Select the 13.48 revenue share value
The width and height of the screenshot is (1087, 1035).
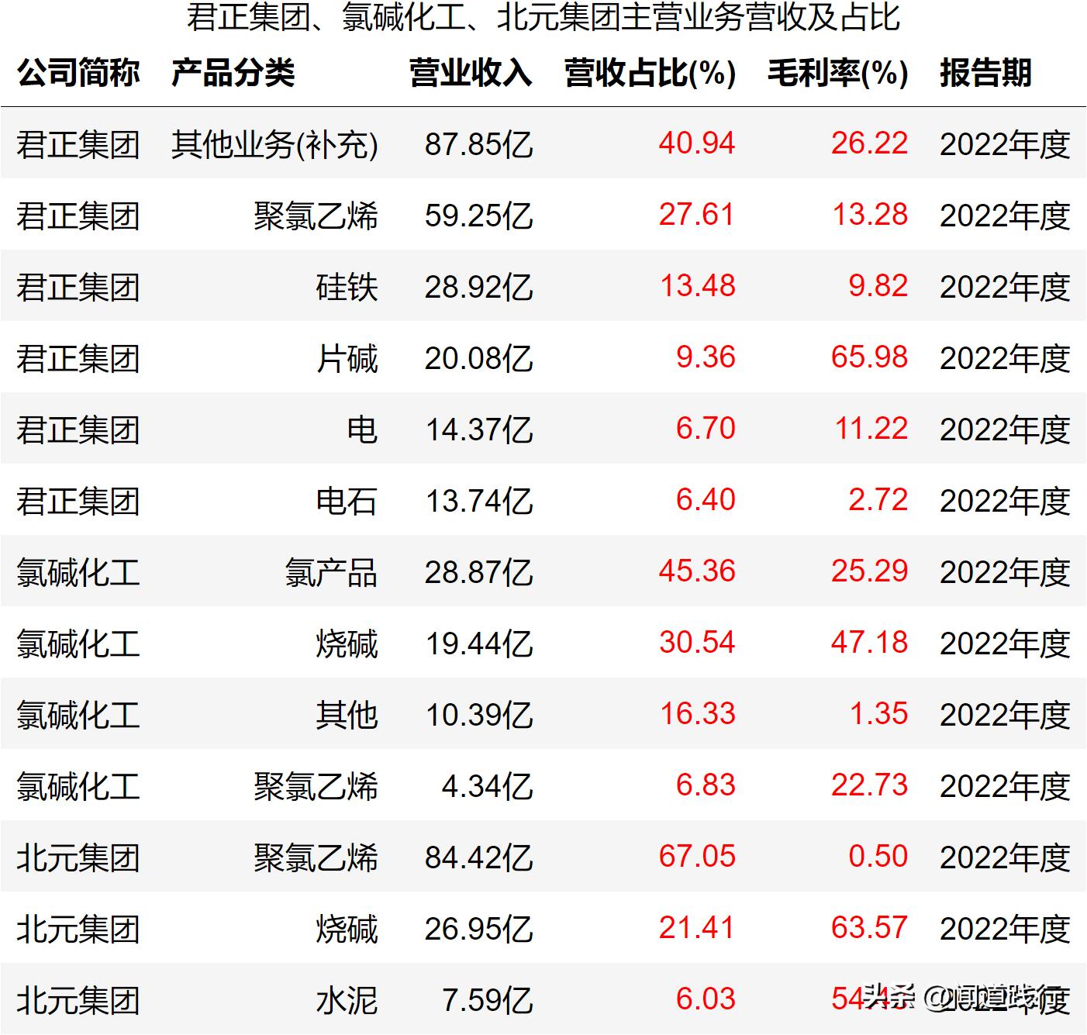(698, 286)
